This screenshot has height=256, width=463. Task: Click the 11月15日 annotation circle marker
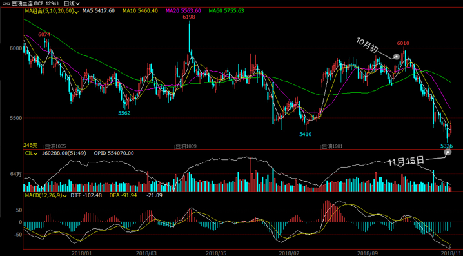click(x=448, y=152)
